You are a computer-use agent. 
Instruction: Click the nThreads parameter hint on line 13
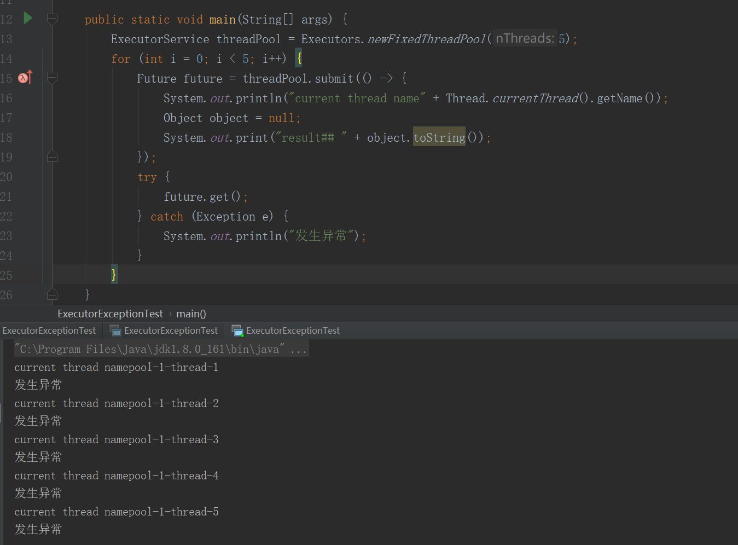[525, 38]
